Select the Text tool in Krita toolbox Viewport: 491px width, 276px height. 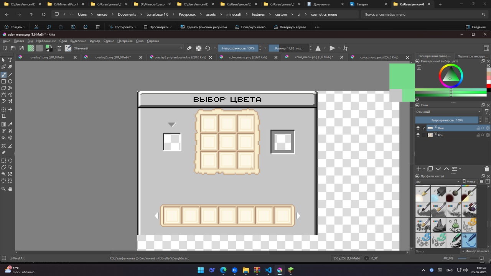click(x=10, y=60)
